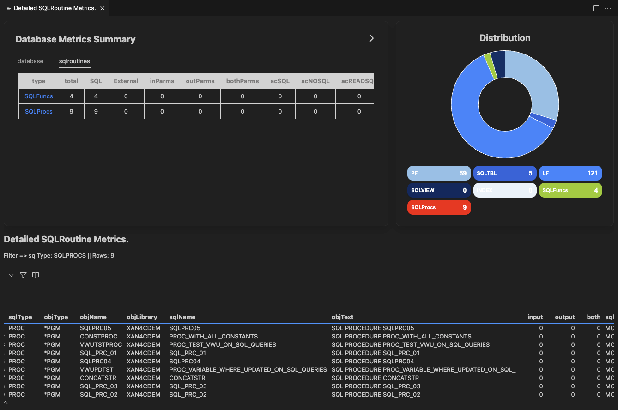This screenshot has width=618, height=410.
Task: Select the sqlroutines tab
Action: (74, 61)
